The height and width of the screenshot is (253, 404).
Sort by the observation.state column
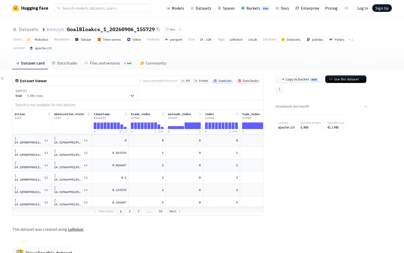[x=89, y=114]
